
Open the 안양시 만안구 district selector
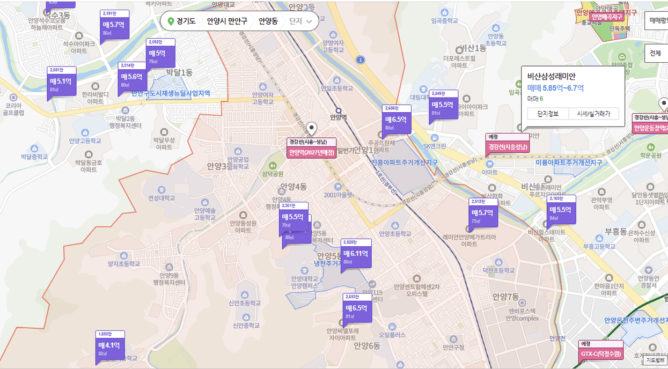coord(227,21)
